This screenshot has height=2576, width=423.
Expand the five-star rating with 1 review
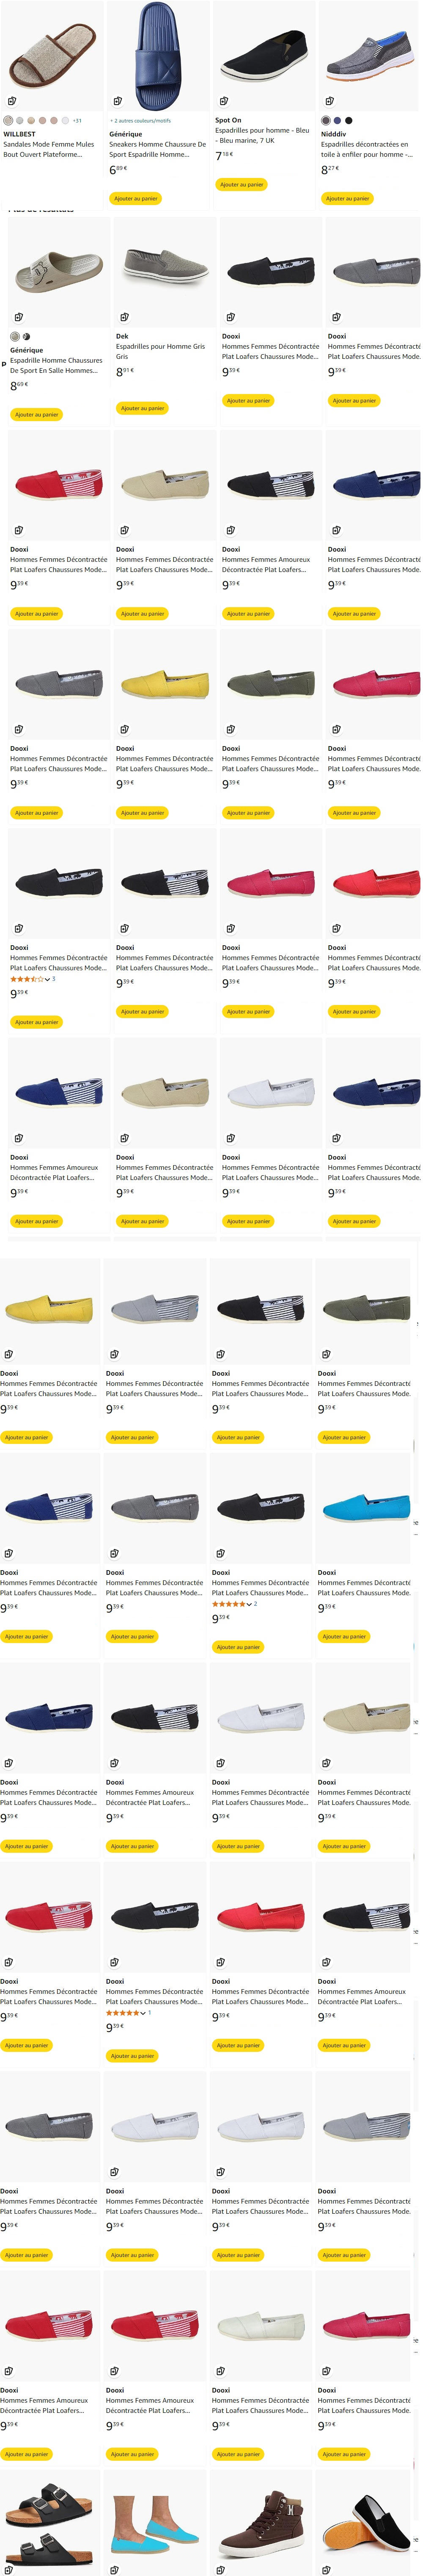click(143, 2013)
